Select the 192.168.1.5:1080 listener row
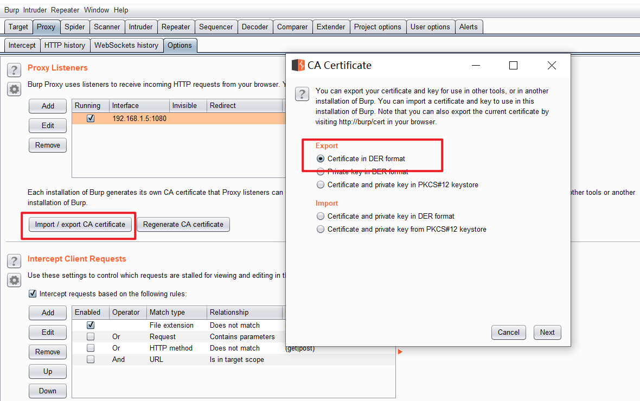 [x=179, y=118]
